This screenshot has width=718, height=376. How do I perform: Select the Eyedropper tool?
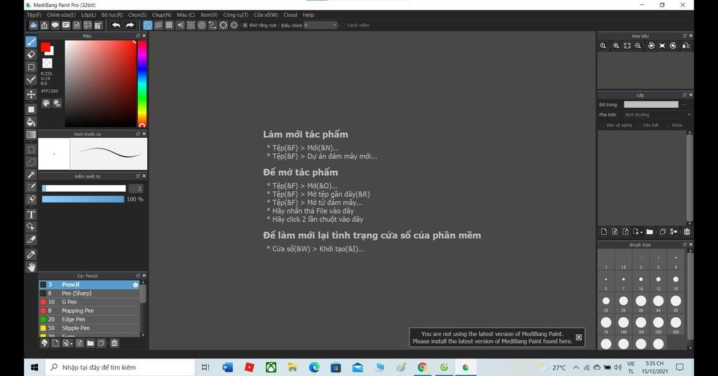31,254
